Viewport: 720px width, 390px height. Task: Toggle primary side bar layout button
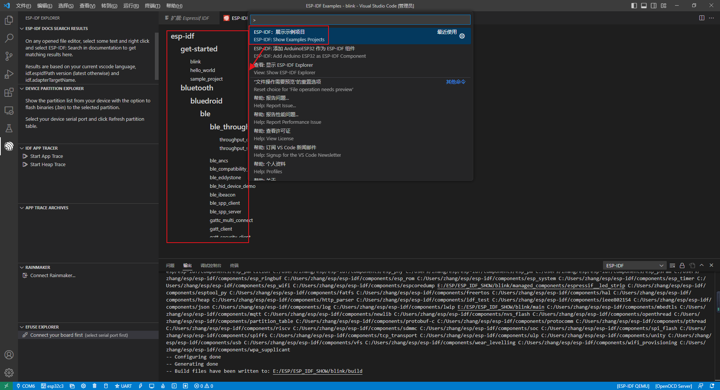pos(634,6)
